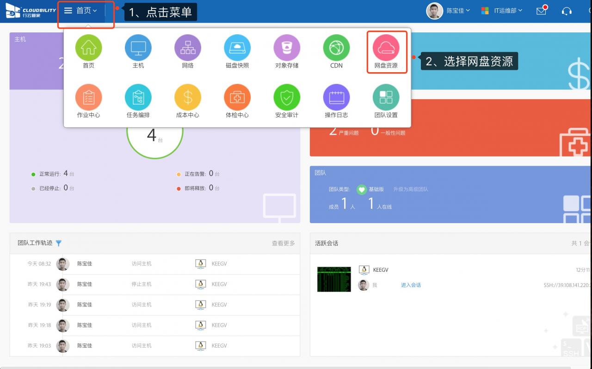The width and height of the screenshot is (592, 369).
Task: Click the 磁盘快照 disk snapshot icon
Action: [237, 48]
